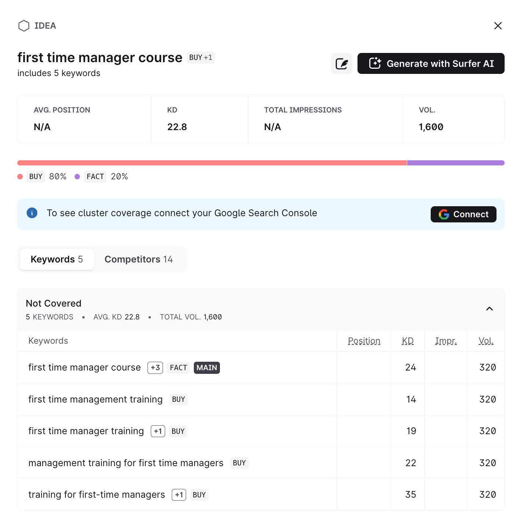
Task: Open keyword management training for first time managers
Action: [x=126, y=463]
